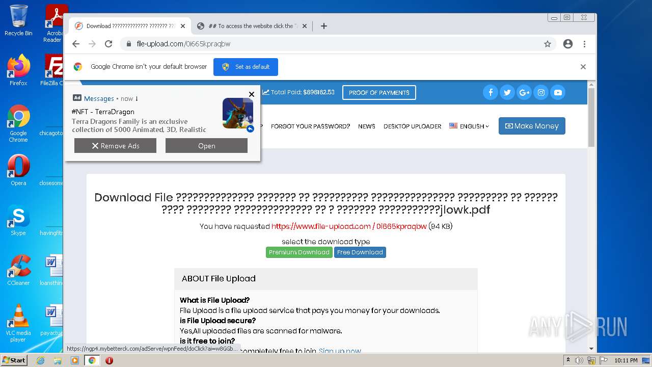Open Windows Explorer folder on taskbar
Viewport: 652px width, 367px height.
coord(58,360)
